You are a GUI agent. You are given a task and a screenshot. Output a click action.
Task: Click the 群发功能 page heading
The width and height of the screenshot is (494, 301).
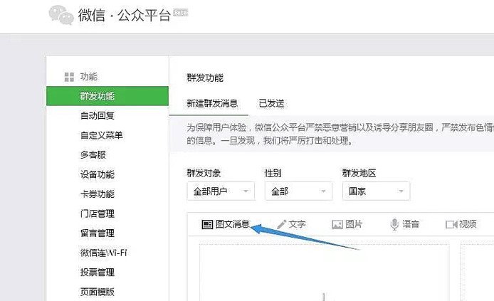(205, 78)
